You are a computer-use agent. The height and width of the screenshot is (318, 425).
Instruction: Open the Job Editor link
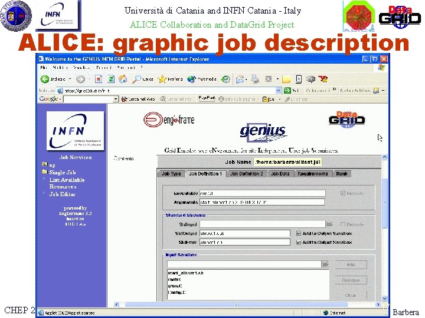[x=63, y=194]
